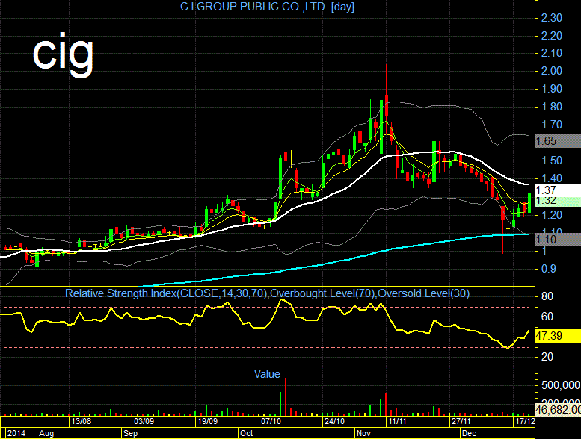Screen dimensions: 581x439
Task: Click the 27/11 date marker on timeline
Action: point(461,421)
